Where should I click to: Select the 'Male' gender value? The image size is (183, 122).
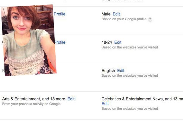pos(106,14)
